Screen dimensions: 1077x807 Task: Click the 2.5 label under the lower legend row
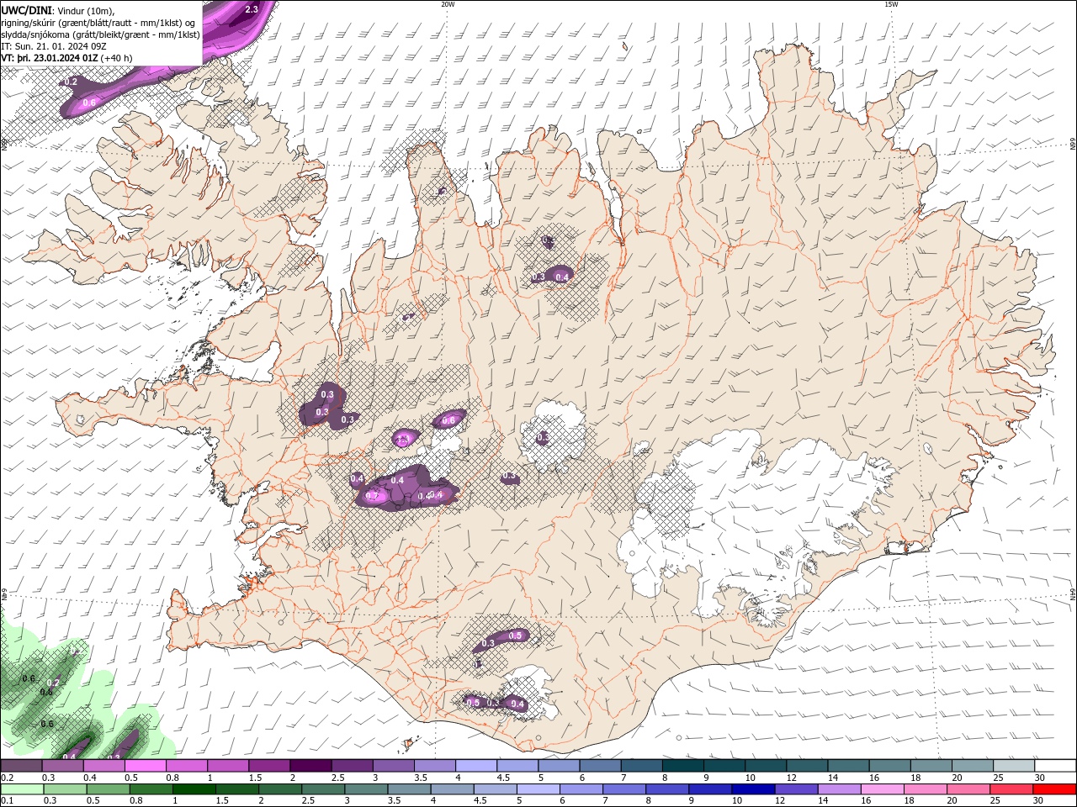pos(306,801)
